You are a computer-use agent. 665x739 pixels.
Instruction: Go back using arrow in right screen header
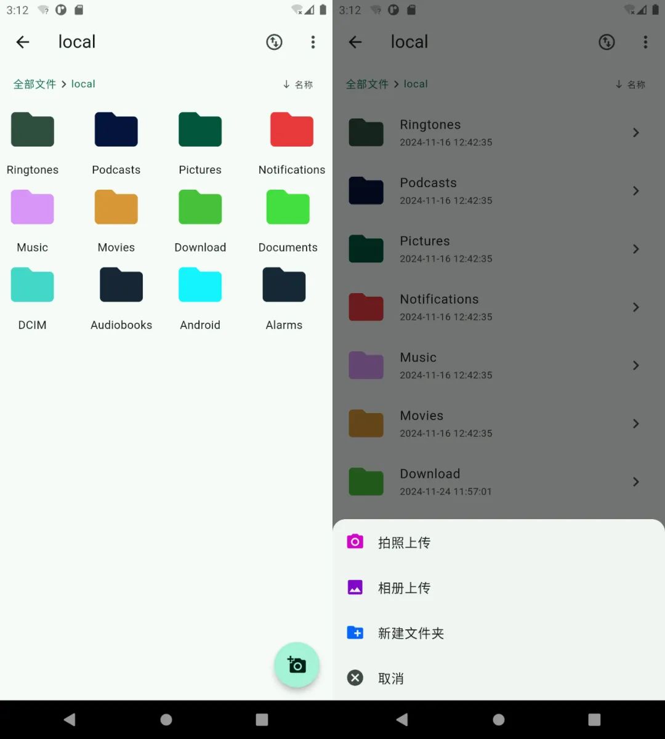pos(355,42)
